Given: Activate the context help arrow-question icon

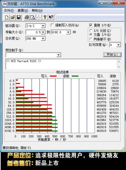Looking at the screenshot, I should pyautogui.click(x=51, y=17).
